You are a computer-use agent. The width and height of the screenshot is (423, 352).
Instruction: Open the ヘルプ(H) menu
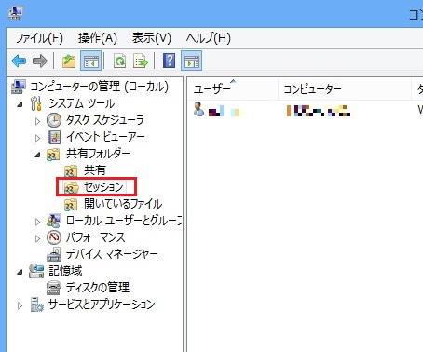click(208, 38)
